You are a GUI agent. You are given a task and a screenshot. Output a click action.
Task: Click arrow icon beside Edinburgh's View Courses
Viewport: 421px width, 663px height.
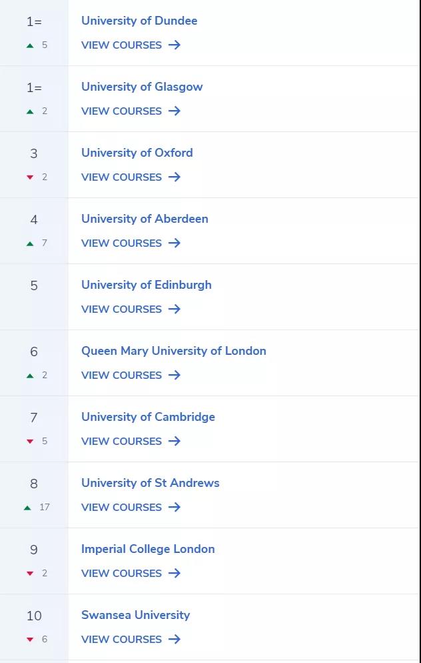(x=175, y=309)
